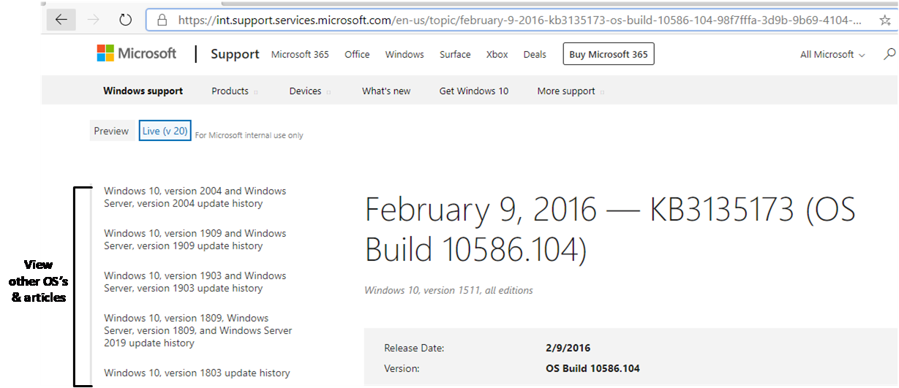
Task: Bookmark the page with the star icon
Action: pyautogui.click(x=885, y=20)
